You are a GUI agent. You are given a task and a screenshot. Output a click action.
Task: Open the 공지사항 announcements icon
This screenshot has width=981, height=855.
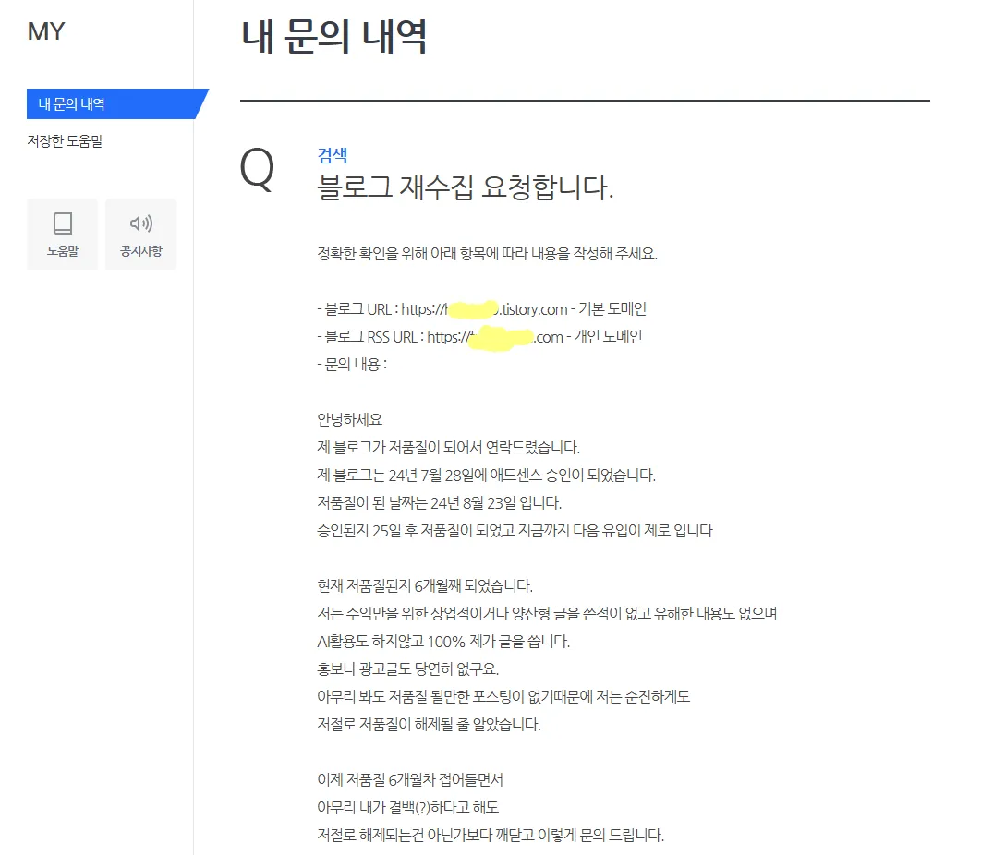(x=140, y=234)
